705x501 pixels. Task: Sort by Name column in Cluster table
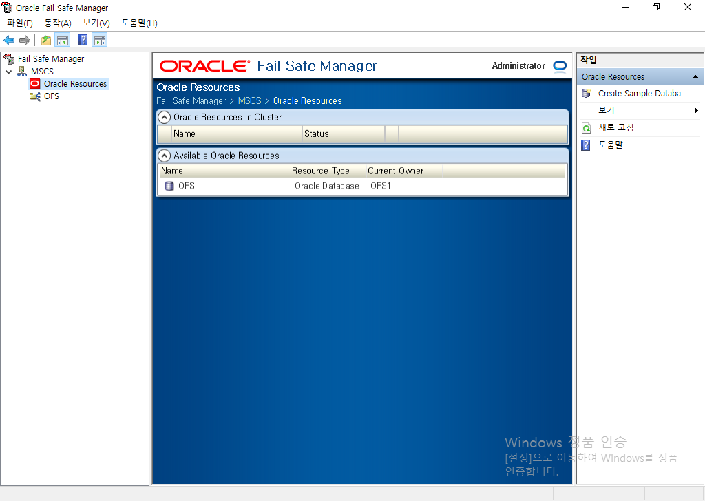point(237,134)
